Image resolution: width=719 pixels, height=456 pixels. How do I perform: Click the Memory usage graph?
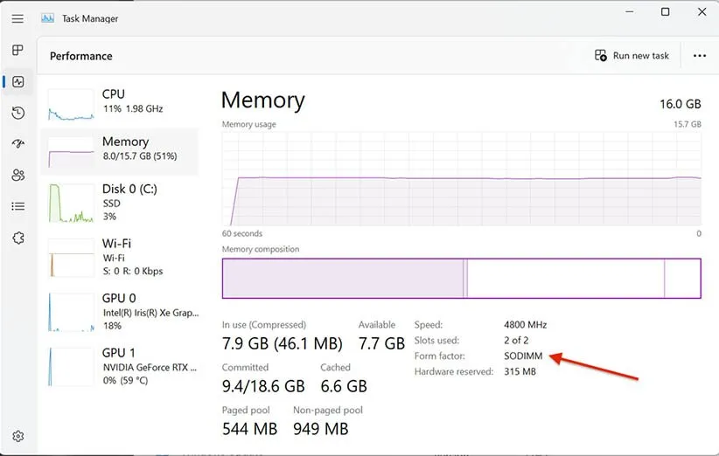(x=461, y=178)
